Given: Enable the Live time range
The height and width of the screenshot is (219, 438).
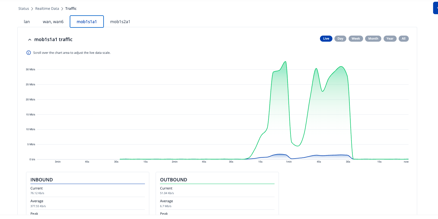Looking at the screenshot, I should tap(326, 39).
